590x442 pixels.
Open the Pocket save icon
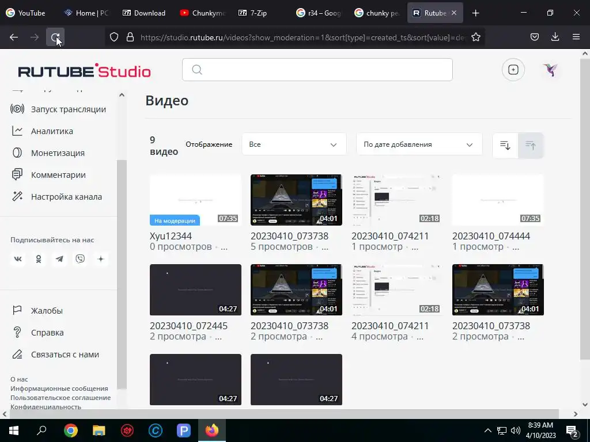click(x=534, y=37)
